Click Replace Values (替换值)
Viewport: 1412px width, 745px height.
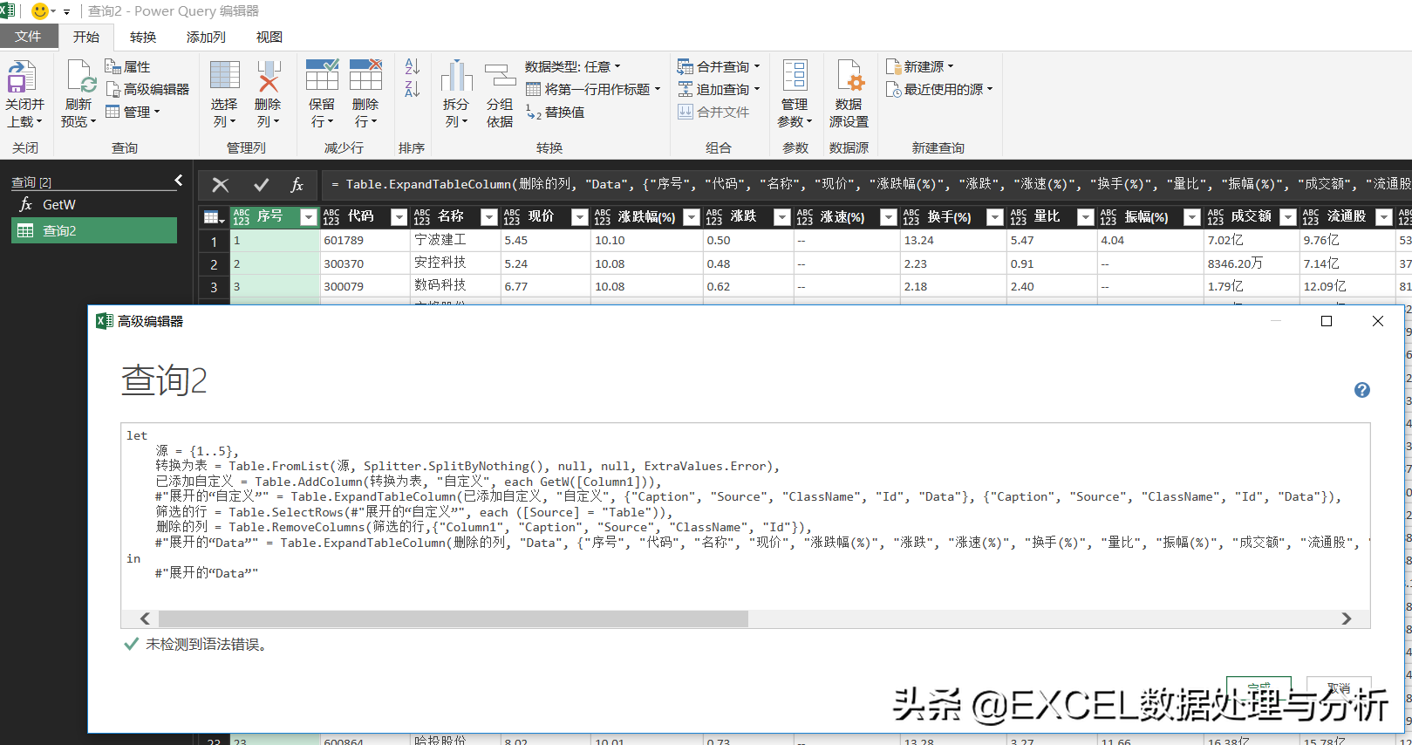coord(555,112)
